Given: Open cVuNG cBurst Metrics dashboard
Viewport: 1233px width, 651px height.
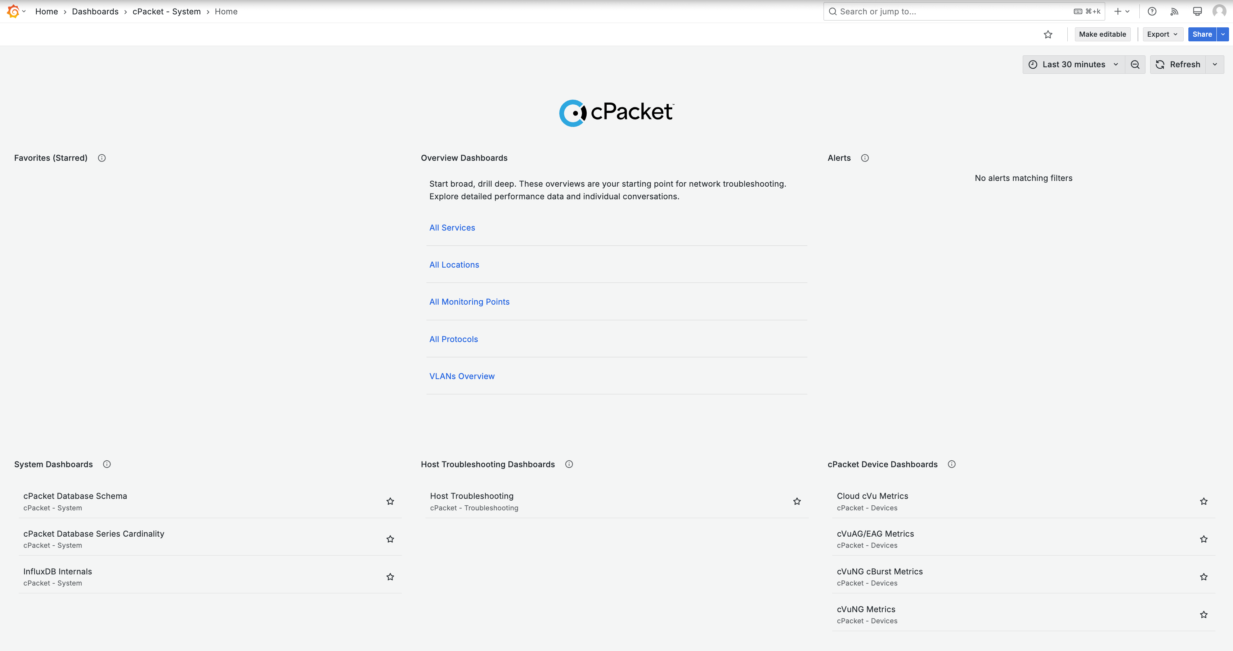Looking at the screenshot, I should coord(880,572).
